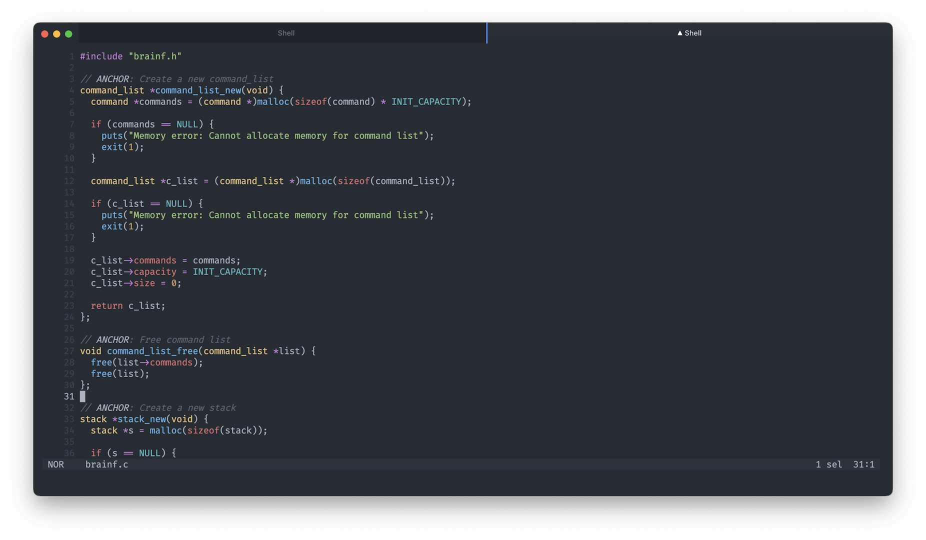Minimize the window with yellow button
926x540 pixels.
coord(56,34)
